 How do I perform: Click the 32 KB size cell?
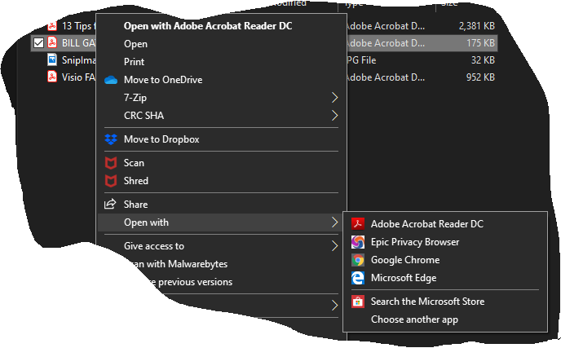pyautogui.click(x=483, y=60)
